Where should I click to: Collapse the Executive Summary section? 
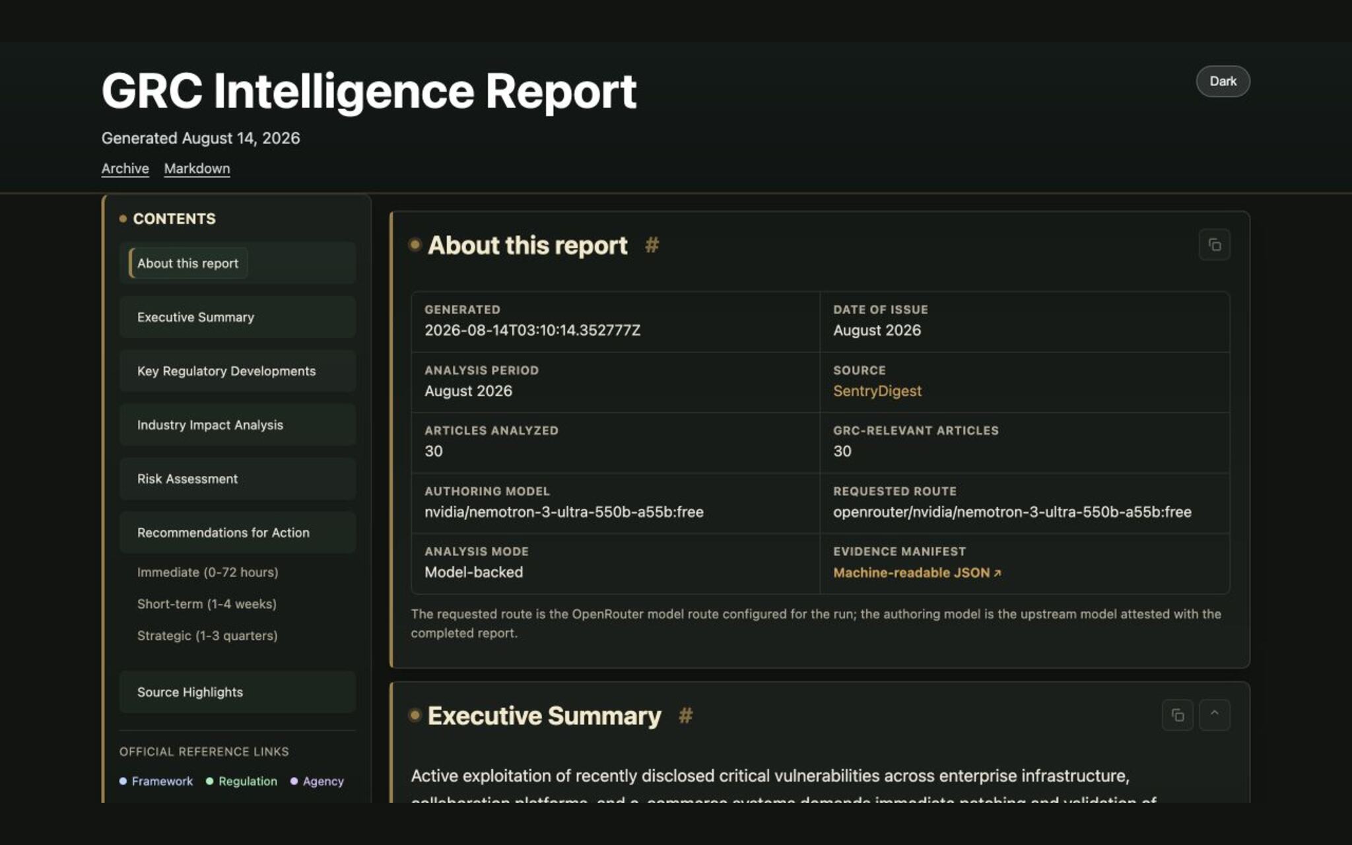coord(1214,715)
